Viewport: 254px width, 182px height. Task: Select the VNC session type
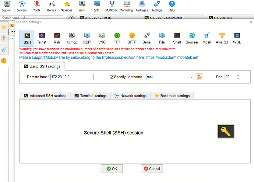[x=102, y=38]
